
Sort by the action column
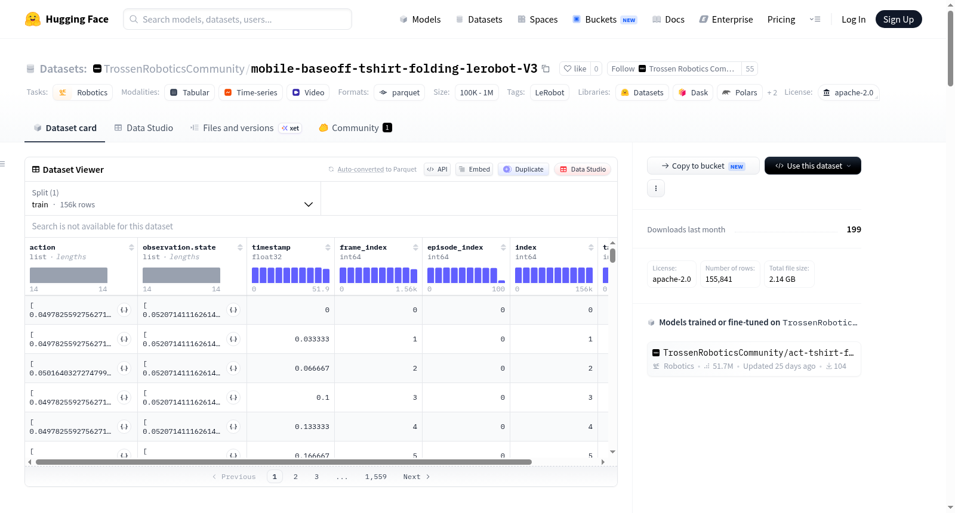(131, 247)
